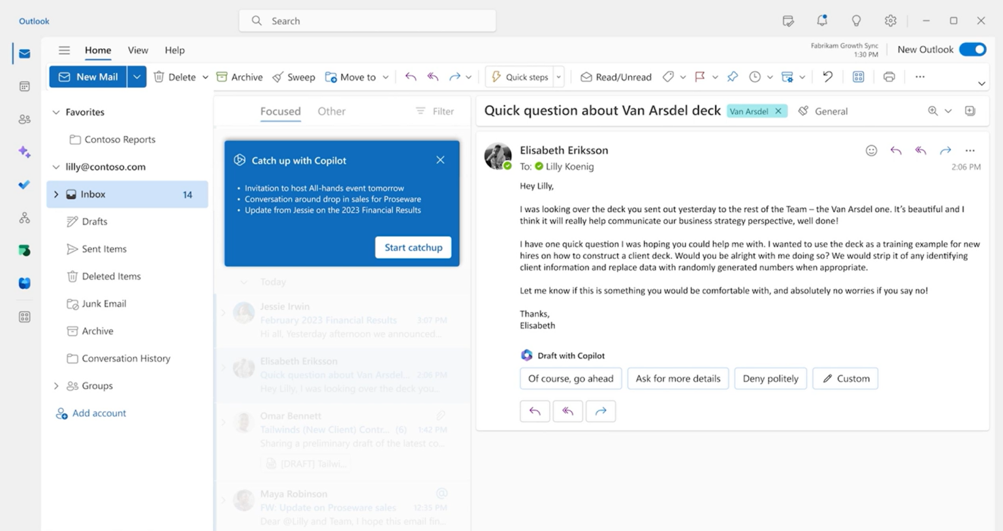The image size is (1003, 531).
Task: Choose 'Deny politely' Copilot draft option
Action: click(771, 378)
